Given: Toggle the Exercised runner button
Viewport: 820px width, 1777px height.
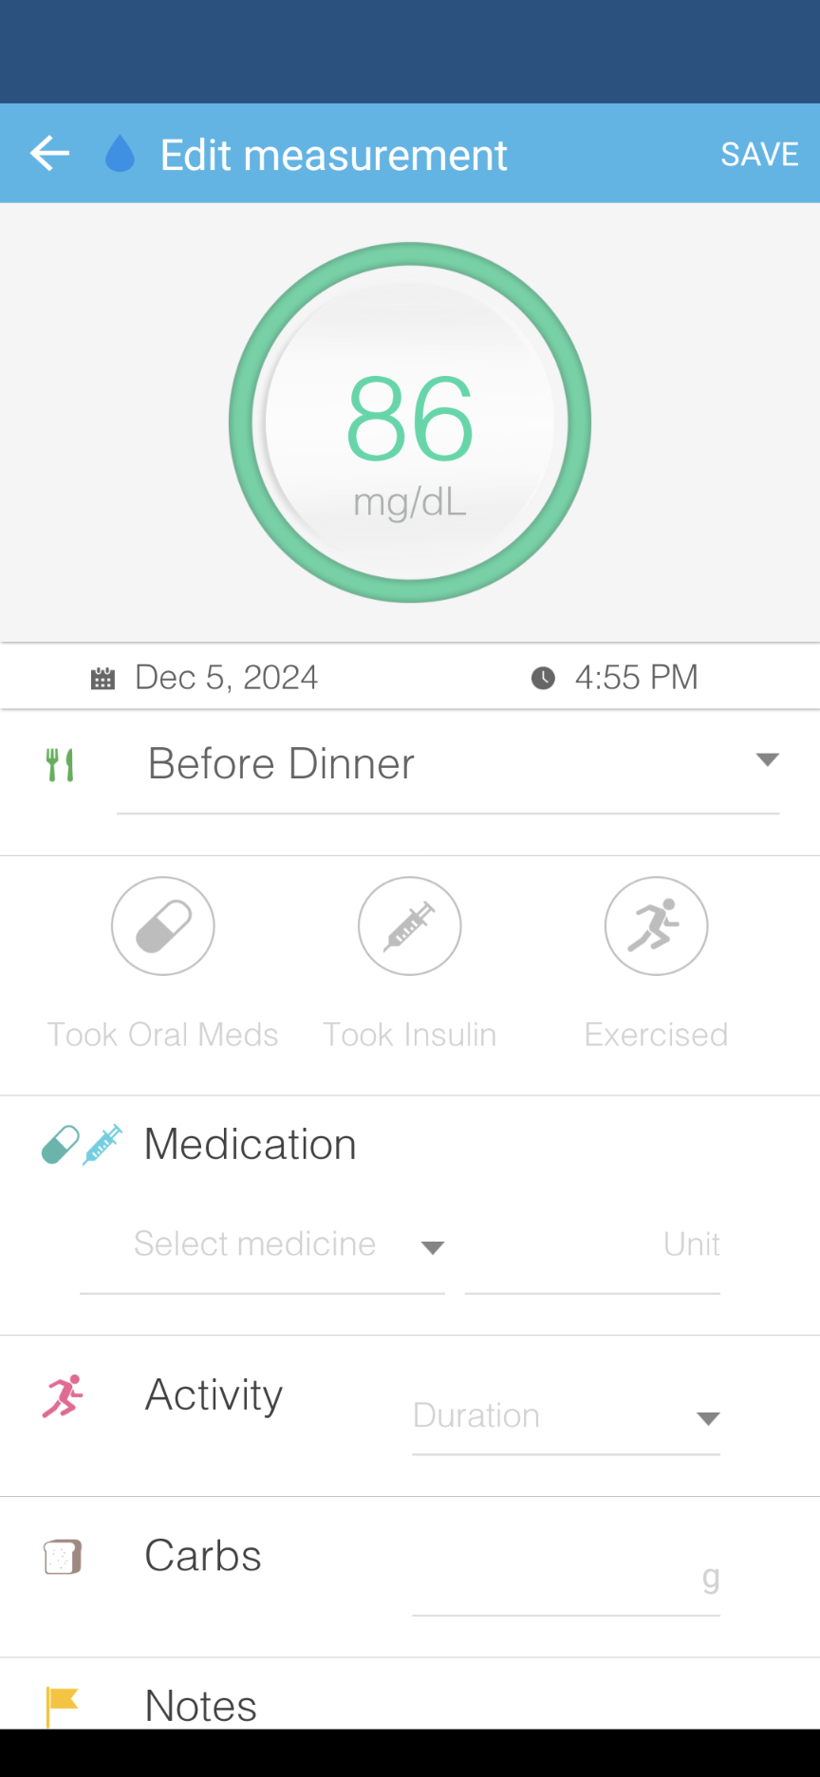Looking at the screenshot, I should 657,926.
